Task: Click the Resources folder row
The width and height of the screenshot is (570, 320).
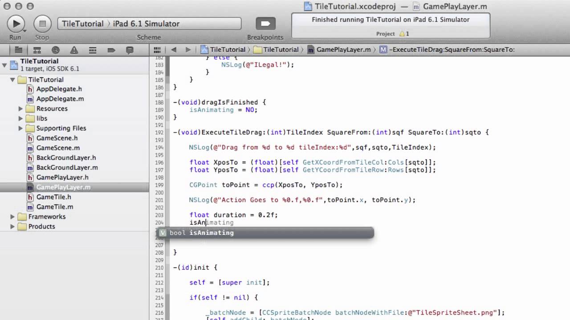Action: click(74, 109)
